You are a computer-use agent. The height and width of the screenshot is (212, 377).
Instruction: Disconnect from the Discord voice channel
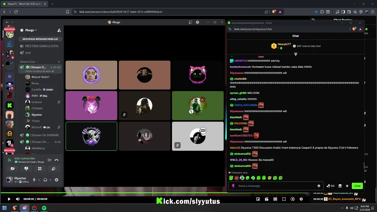pos(57,160)
